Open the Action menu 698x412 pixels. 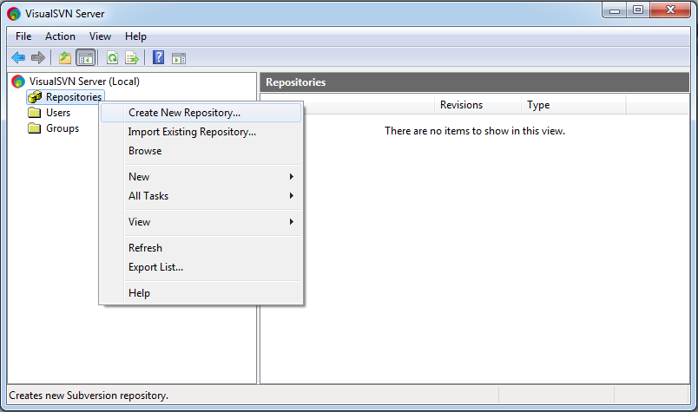[60, 36]
